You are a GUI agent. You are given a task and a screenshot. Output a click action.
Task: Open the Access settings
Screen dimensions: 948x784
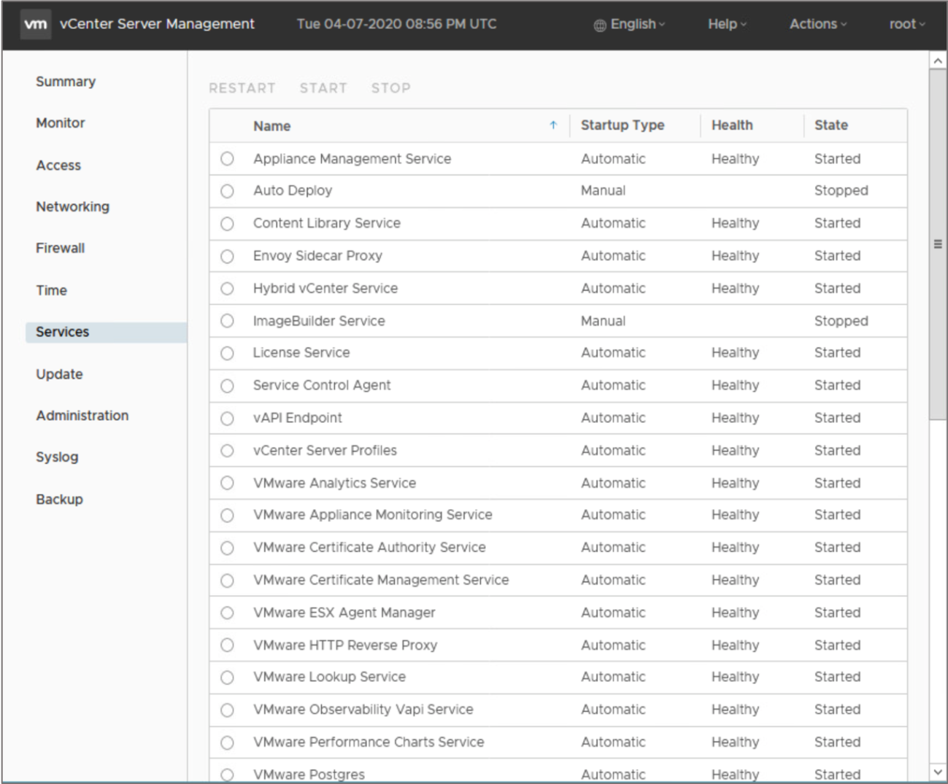[x=58, y=166]
